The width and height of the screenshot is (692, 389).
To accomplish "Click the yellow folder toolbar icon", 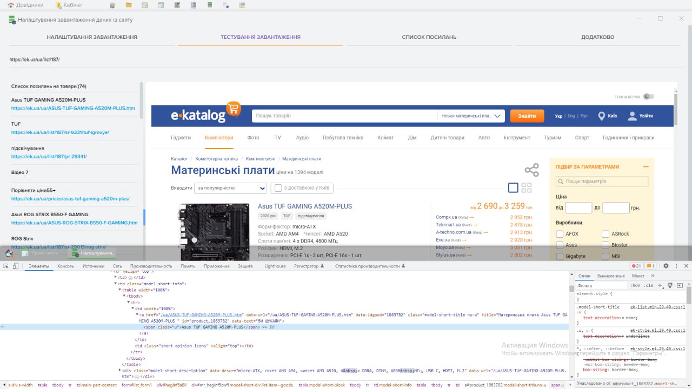I will click(129, 5).
